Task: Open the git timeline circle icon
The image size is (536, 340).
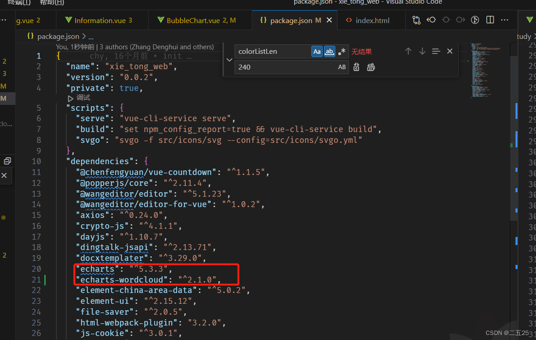Action: 475,20
